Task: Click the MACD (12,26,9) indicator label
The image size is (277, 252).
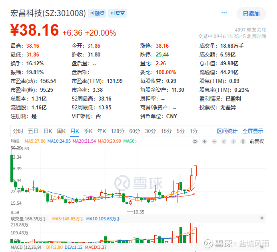Action: tap(26, 247)
